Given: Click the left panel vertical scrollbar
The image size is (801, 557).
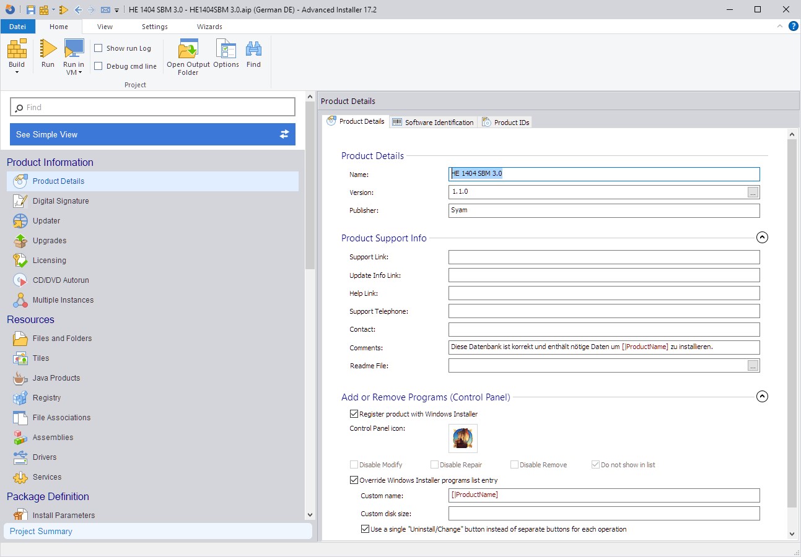Looking at the screenshot, I should 310,186.
